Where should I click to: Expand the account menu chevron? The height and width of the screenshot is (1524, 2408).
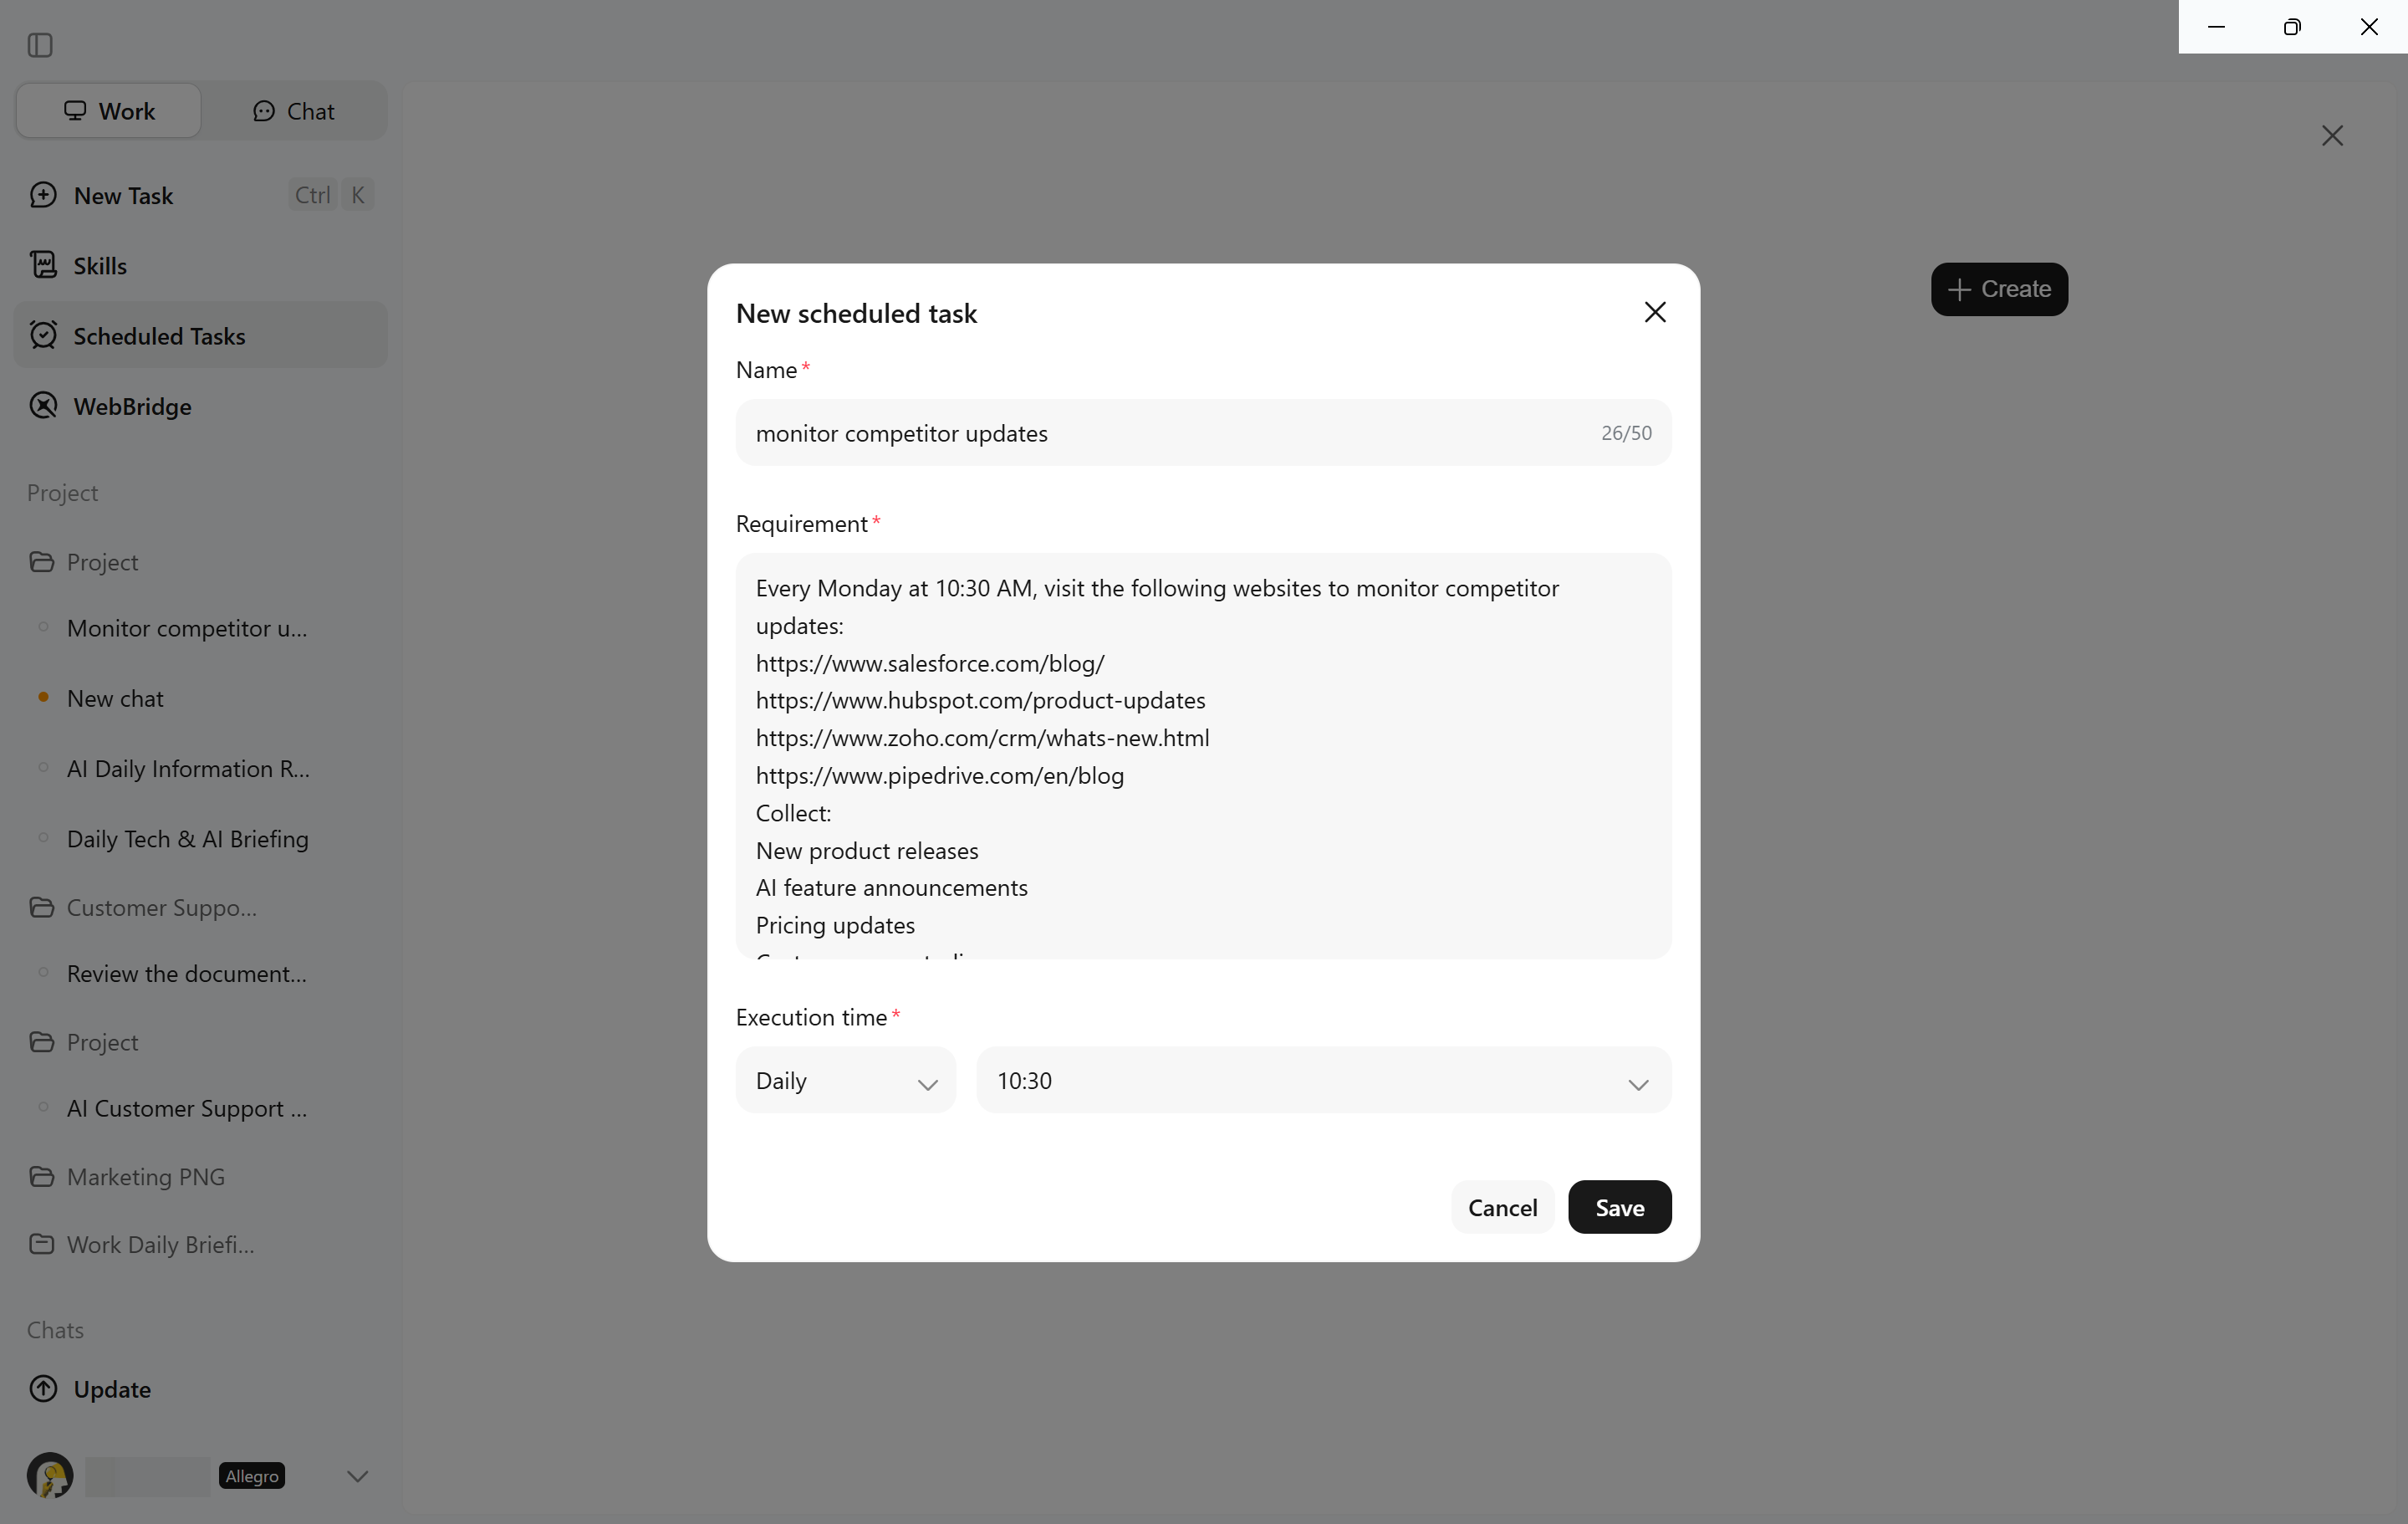pos(357,1476)
